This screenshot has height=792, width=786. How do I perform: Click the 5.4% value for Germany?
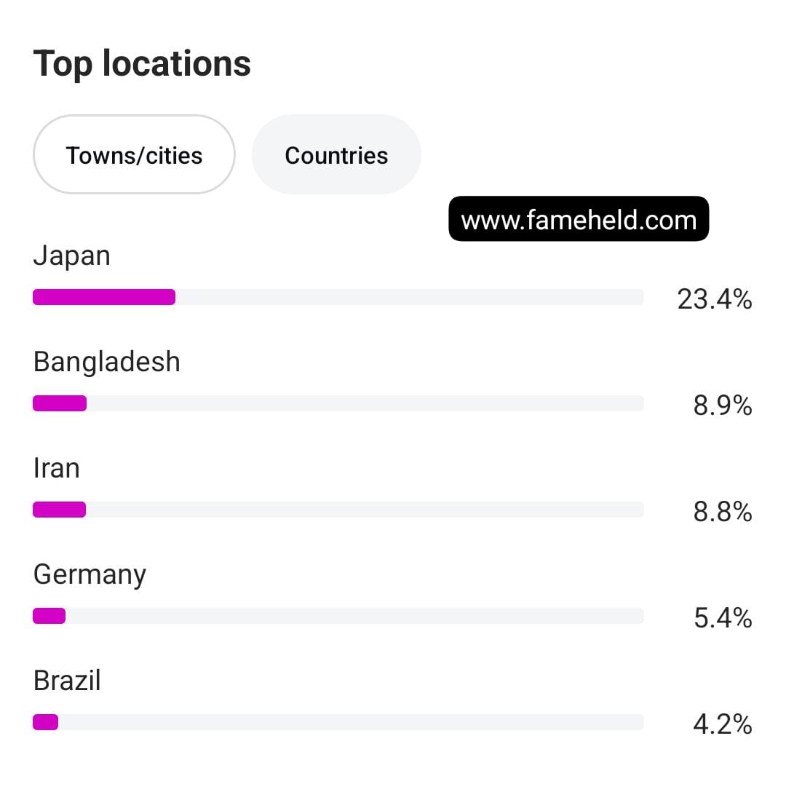click(x=723, y=618)
